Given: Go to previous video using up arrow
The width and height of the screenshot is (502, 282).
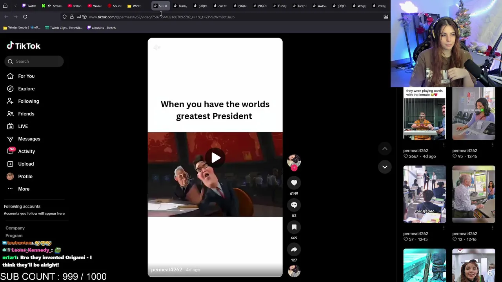Looking at the screenshot, I should click(x=385, y=148).
